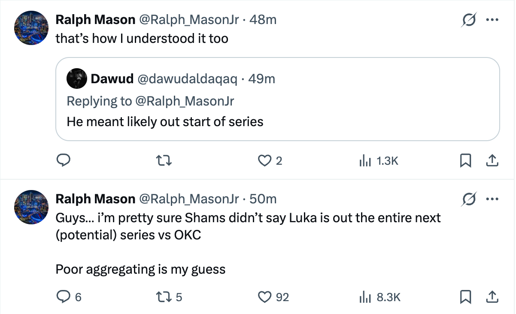View analytics showing 1.3K views

click(x=379, y=161)
